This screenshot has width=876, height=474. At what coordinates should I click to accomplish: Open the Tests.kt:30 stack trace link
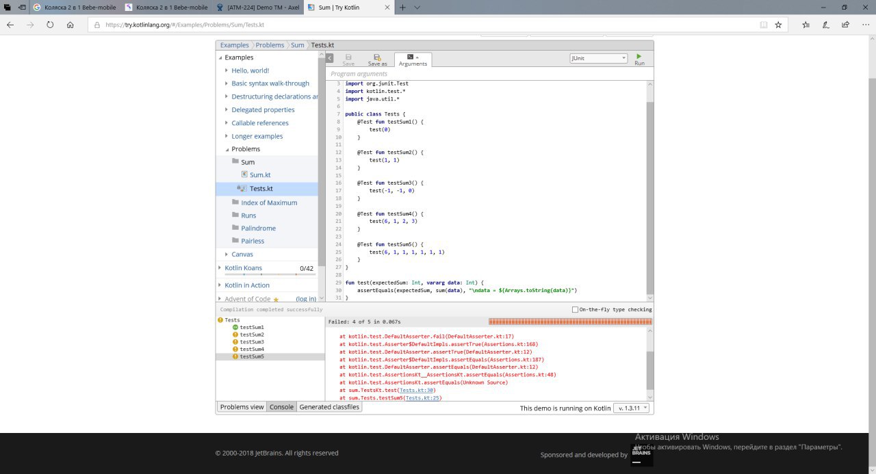click(x=416, y=390)
